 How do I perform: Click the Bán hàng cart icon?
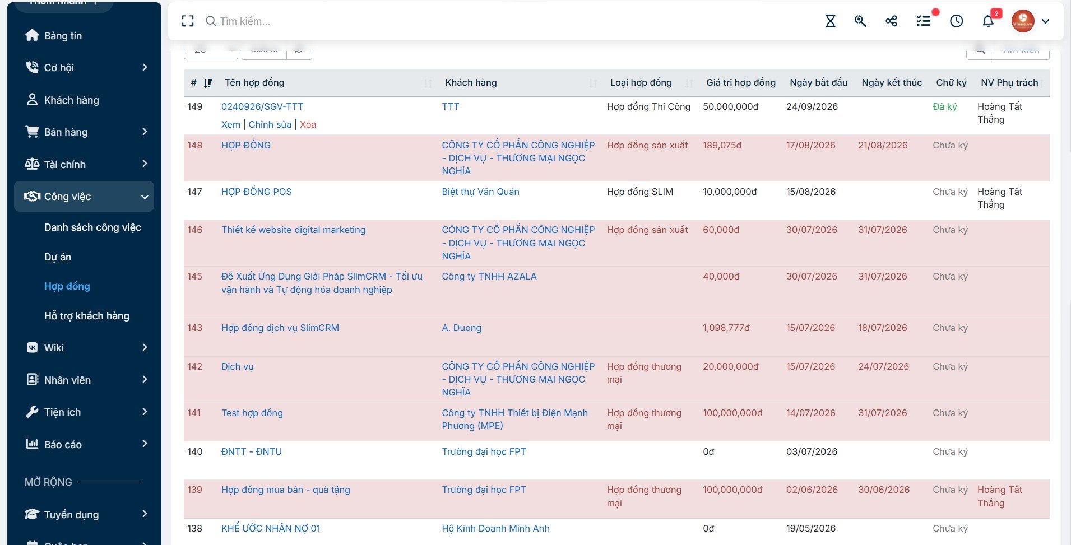[32, 132]
